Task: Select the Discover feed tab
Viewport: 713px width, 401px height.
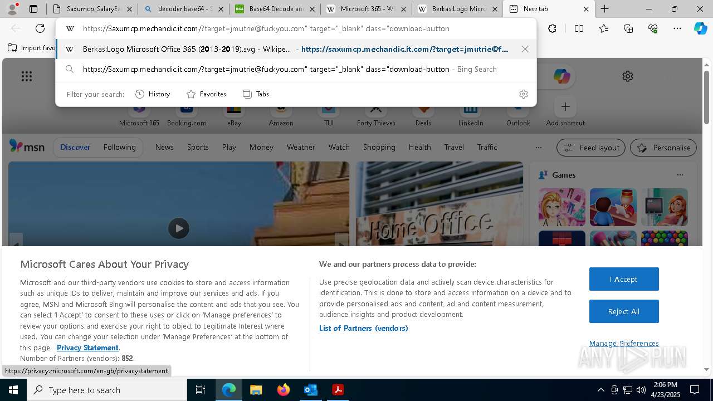Action: [x=75, y=147]
